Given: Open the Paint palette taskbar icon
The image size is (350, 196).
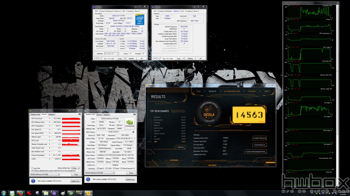Looking at the screenshot, I should coord(63,193).
